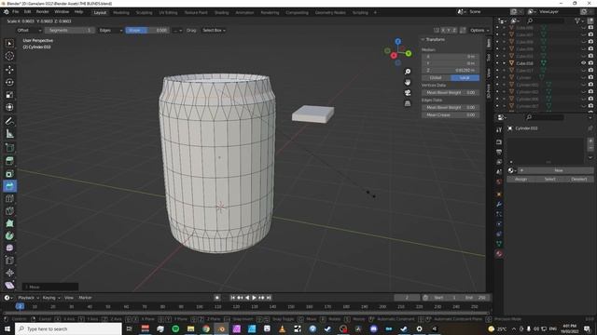
Task: Select the highlighted Bevel tool
Action: (9, 186)
